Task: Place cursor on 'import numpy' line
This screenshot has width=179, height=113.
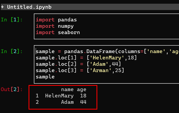Action: point(55,26)
